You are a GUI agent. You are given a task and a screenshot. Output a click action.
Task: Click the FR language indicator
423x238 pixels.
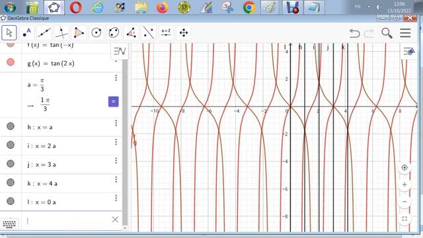click(x=358, y=7)
